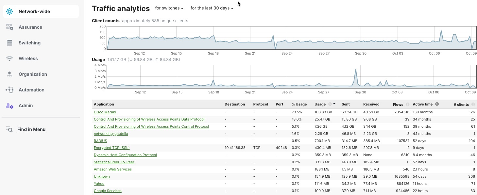Click the info icon beside Flows column
Image resolution: width=477 pixels, height=195 pixels.
[407, 105]
